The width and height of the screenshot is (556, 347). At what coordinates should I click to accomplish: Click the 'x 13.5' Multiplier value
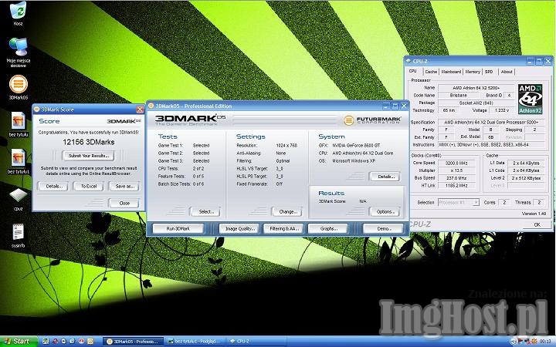[457, 170]
